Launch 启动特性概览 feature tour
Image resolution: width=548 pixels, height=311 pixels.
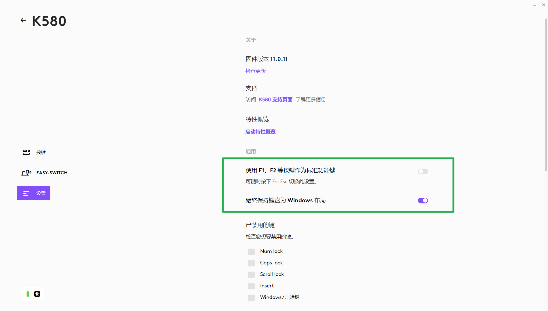pyautogui.click(x=260, y=132)
